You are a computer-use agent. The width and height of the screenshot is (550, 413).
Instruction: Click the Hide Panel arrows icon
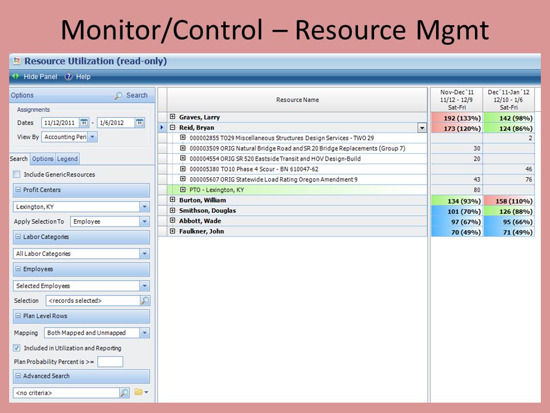pyautogui.click(x=16, y=76)
